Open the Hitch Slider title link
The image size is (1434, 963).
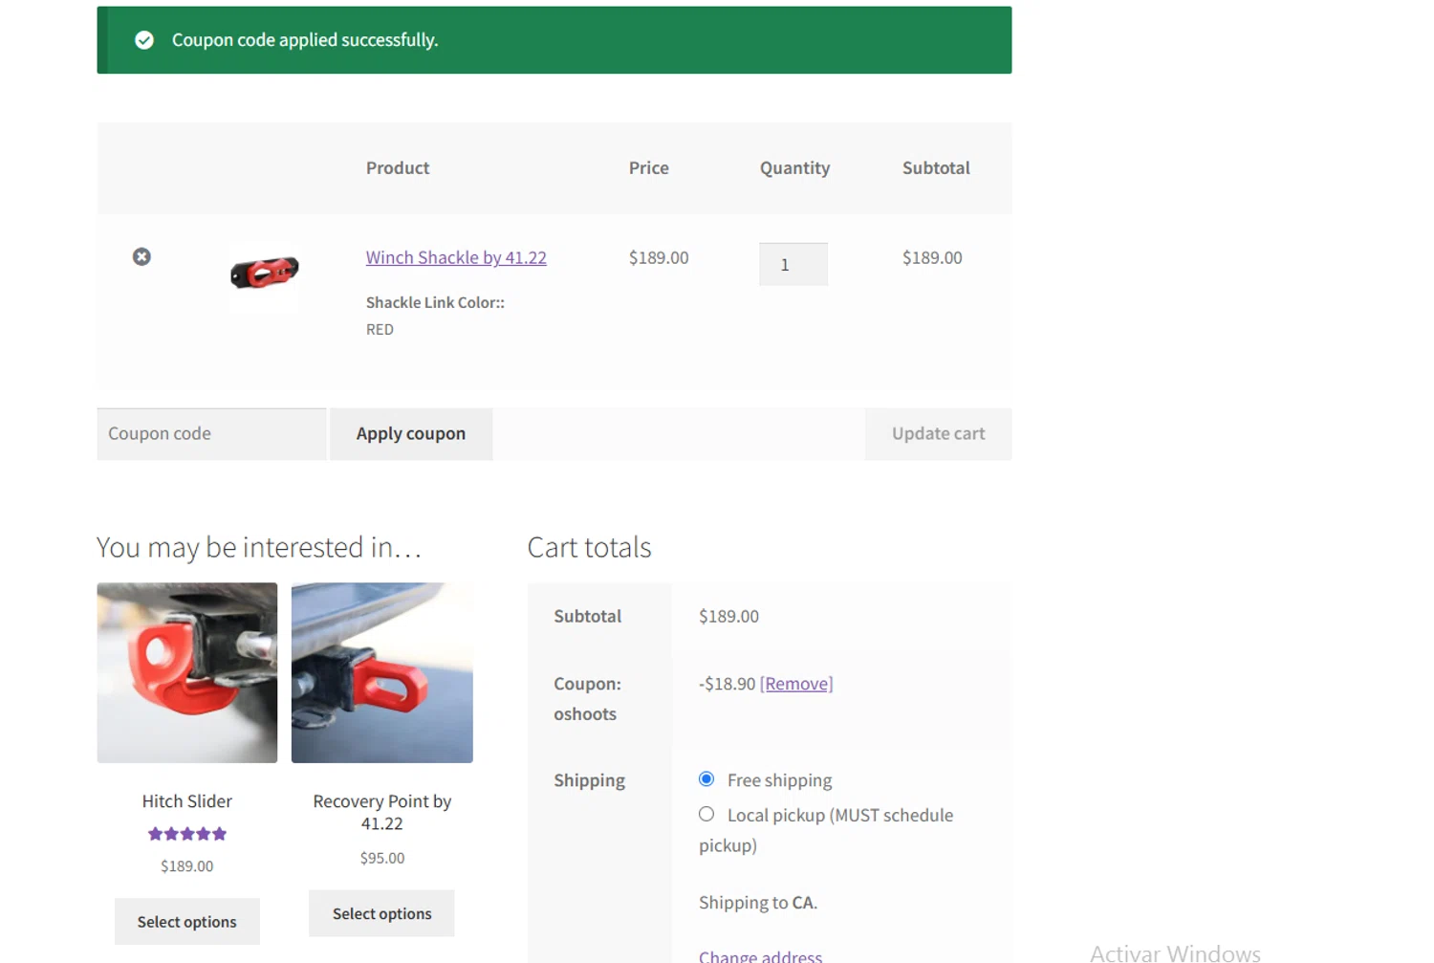(187, 801)
